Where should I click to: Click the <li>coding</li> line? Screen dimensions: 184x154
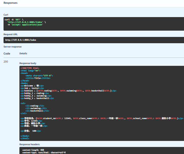point(35,106)
